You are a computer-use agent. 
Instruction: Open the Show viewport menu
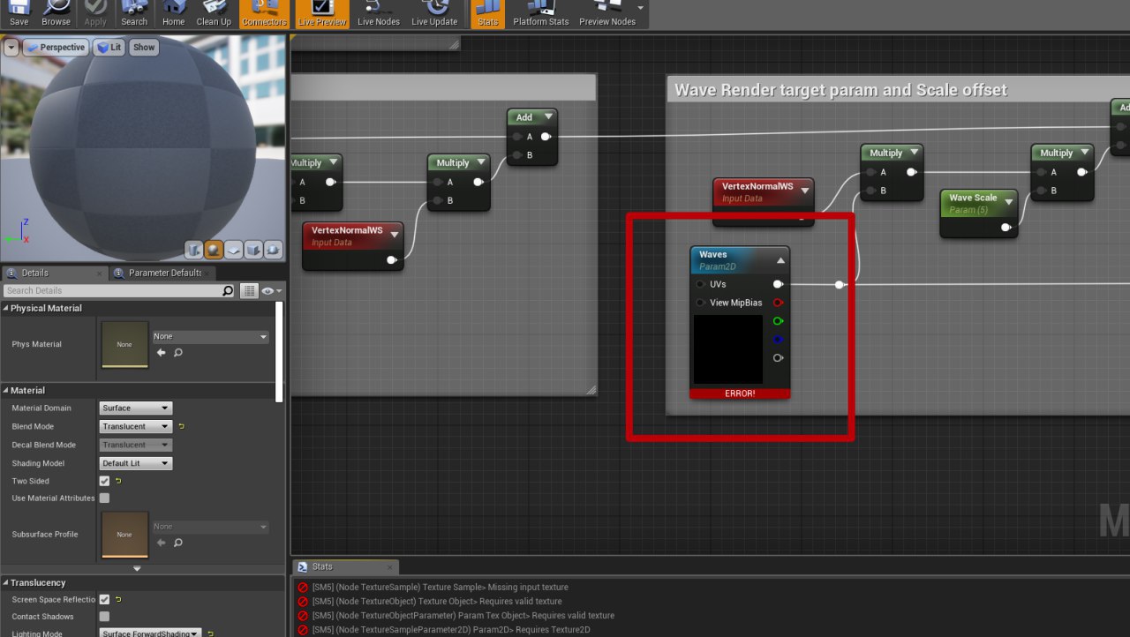(144, 48)
